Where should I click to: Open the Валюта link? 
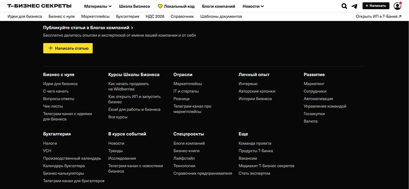pyautogui.click(x=311, y=121)
